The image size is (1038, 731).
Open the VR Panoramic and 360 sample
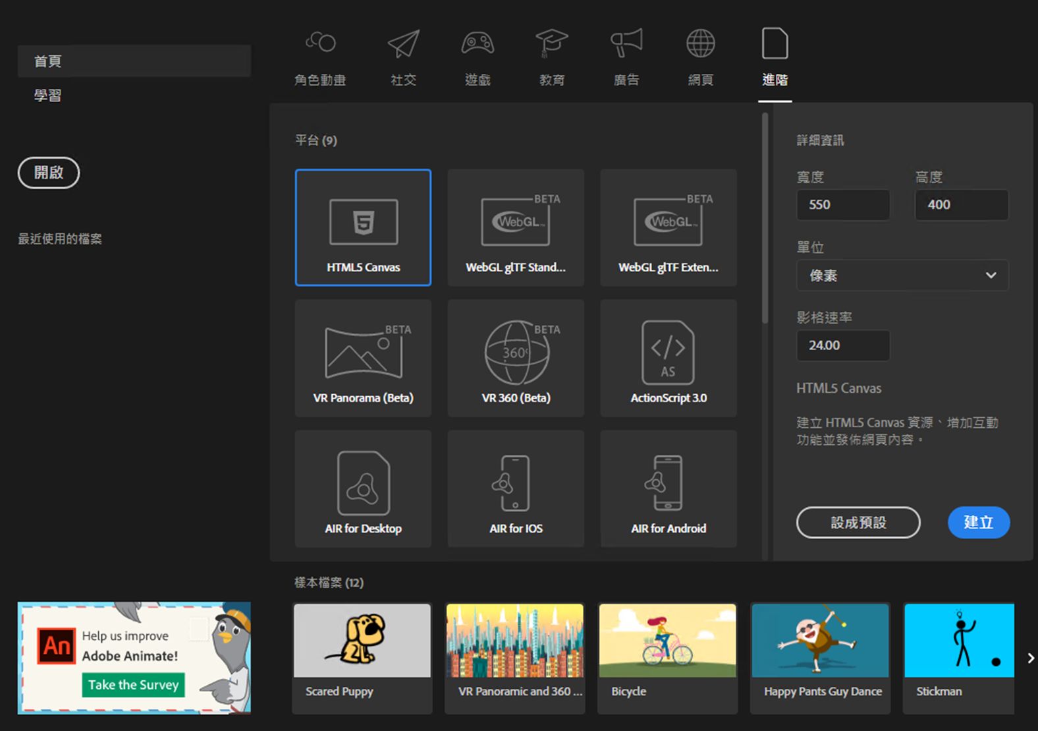pos(515,658)
